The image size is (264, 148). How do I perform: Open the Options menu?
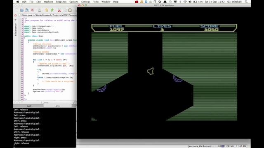(74, 2)
